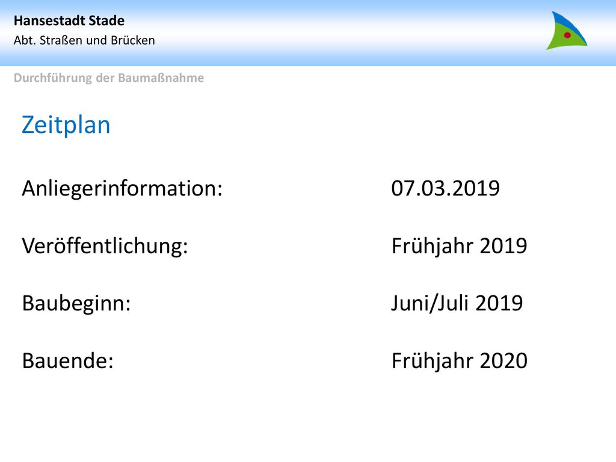Click the Abt. Straßen und Brücken subtitle
The height and width of the screenshot is (462, 616).
[84, 40]
